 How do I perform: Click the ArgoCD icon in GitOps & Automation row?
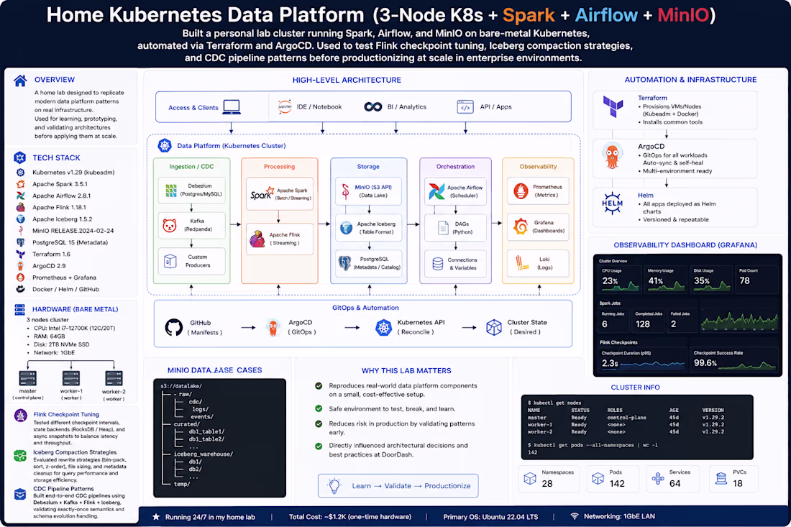(273, 328)
